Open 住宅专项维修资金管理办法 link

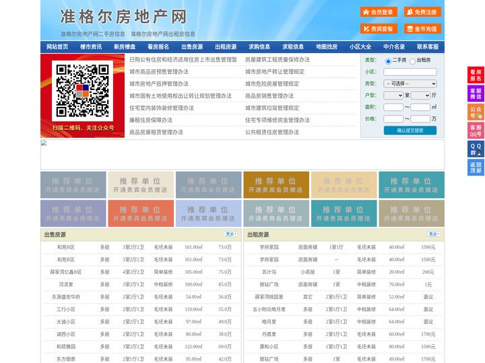(x=278, y=120)
